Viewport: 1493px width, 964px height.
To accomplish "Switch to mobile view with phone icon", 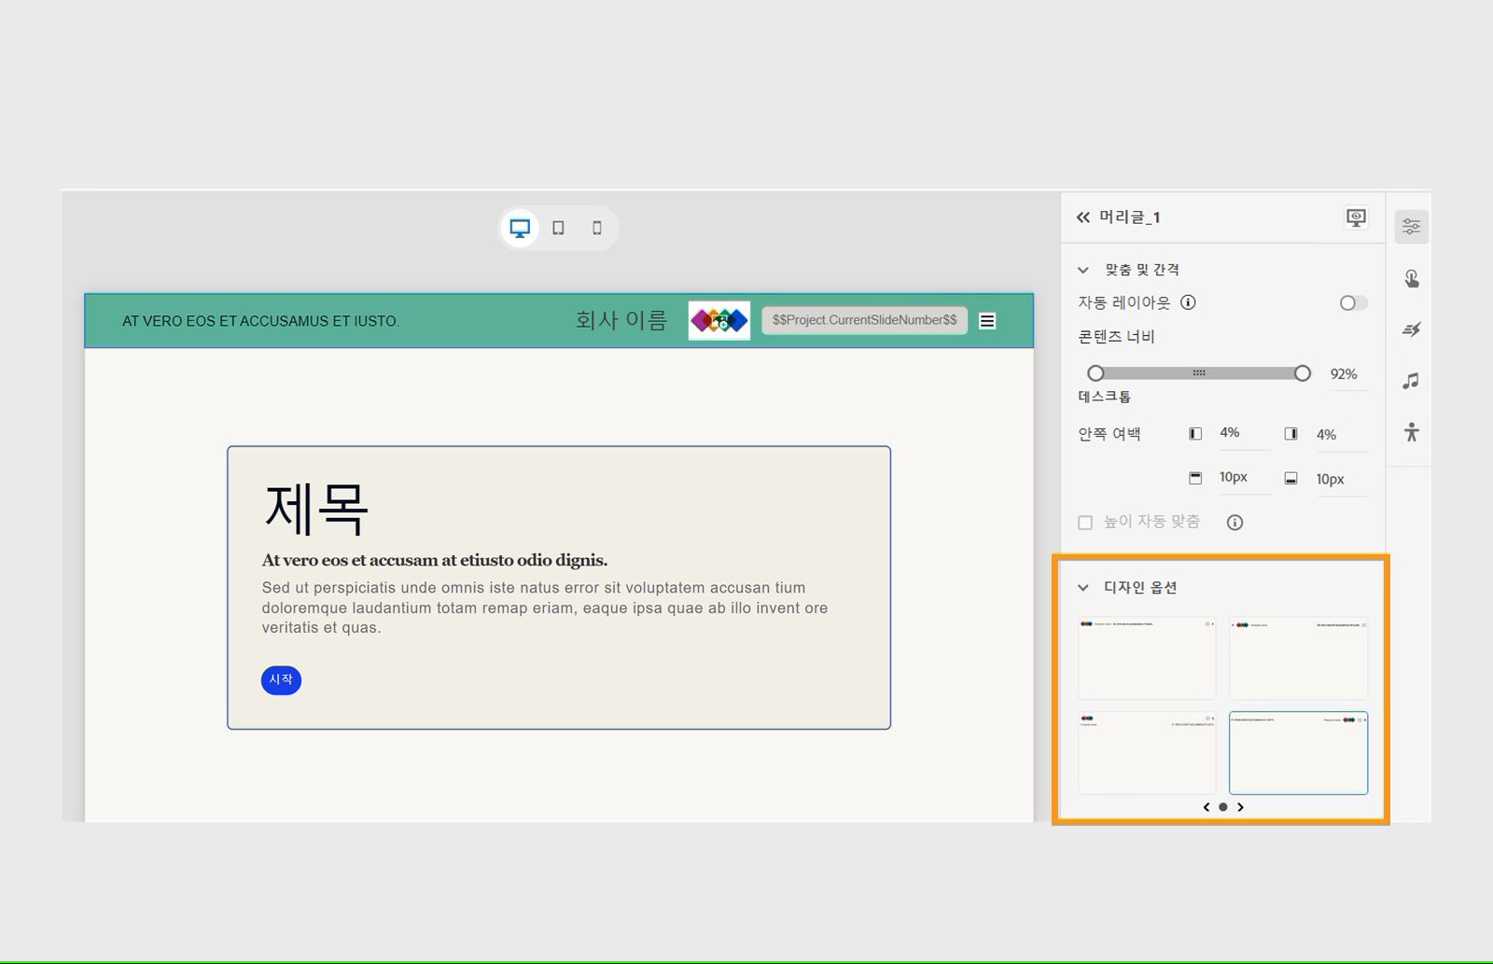I will [597, 227].
